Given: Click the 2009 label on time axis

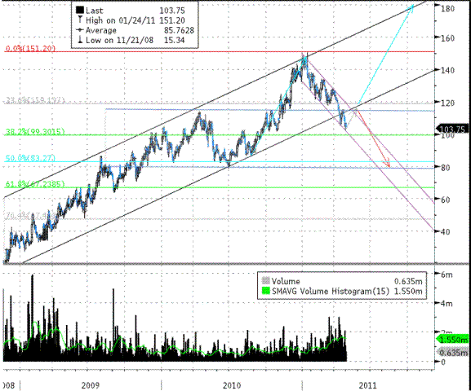Looking at the screenshot, I should [90, 384].
